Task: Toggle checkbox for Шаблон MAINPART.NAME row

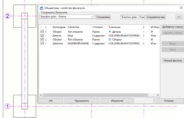Action: point(42,43)
